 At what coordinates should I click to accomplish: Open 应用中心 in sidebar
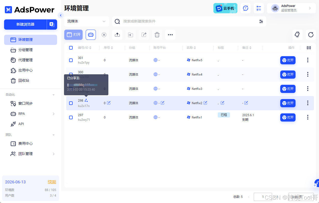31,70
